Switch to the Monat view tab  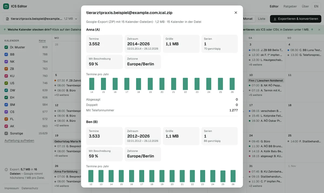pyautogui.click(x=248, y=19)
